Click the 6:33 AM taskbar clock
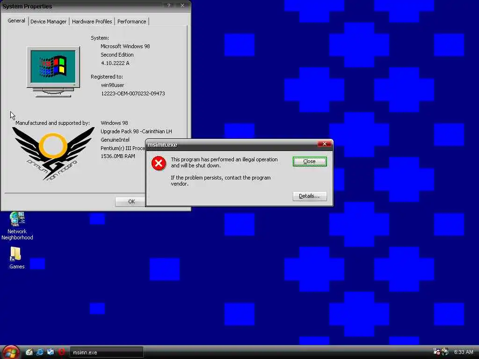This screenshot has height=359, width=479. click(464, 352)
